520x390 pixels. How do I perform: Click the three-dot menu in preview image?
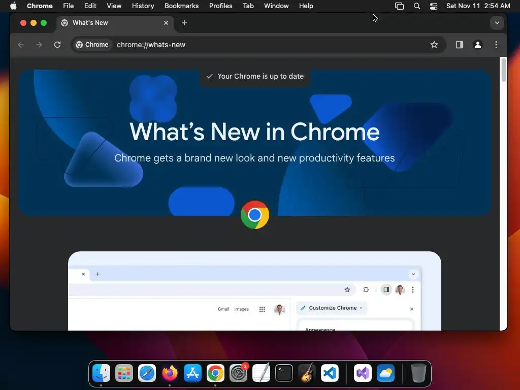pyautogui.click(x=412, y=290)
